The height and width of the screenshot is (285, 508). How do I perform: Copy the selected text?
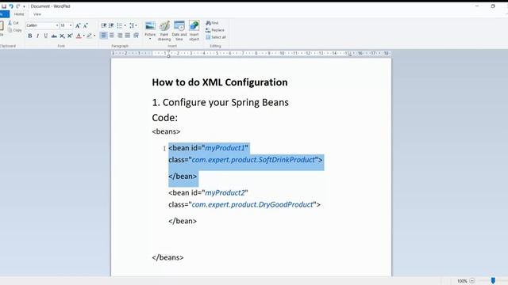(x=15, y=30)
